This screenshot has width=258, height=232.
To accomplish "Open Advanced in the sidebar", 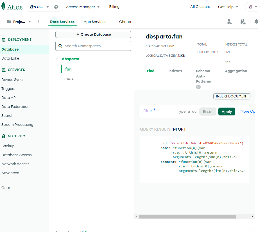I will [10, 173].
